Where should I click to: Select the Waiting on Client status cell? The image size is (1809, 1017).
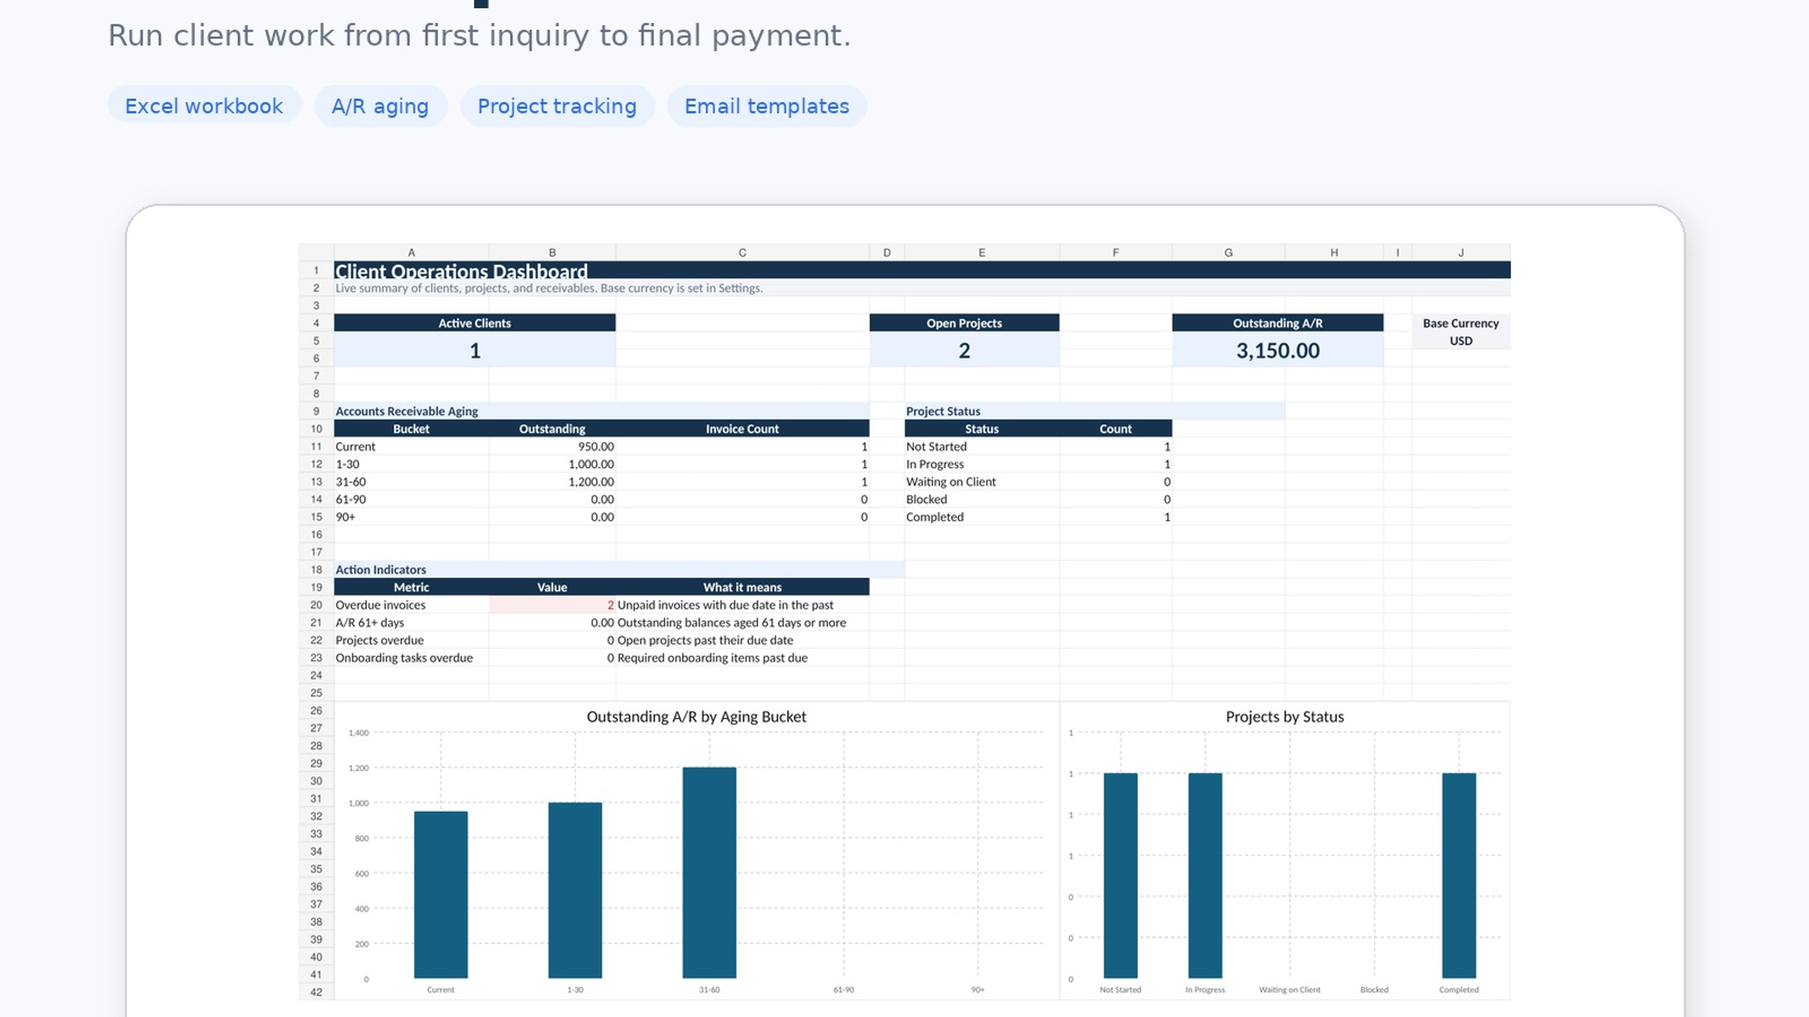click(x=982, y=482)
